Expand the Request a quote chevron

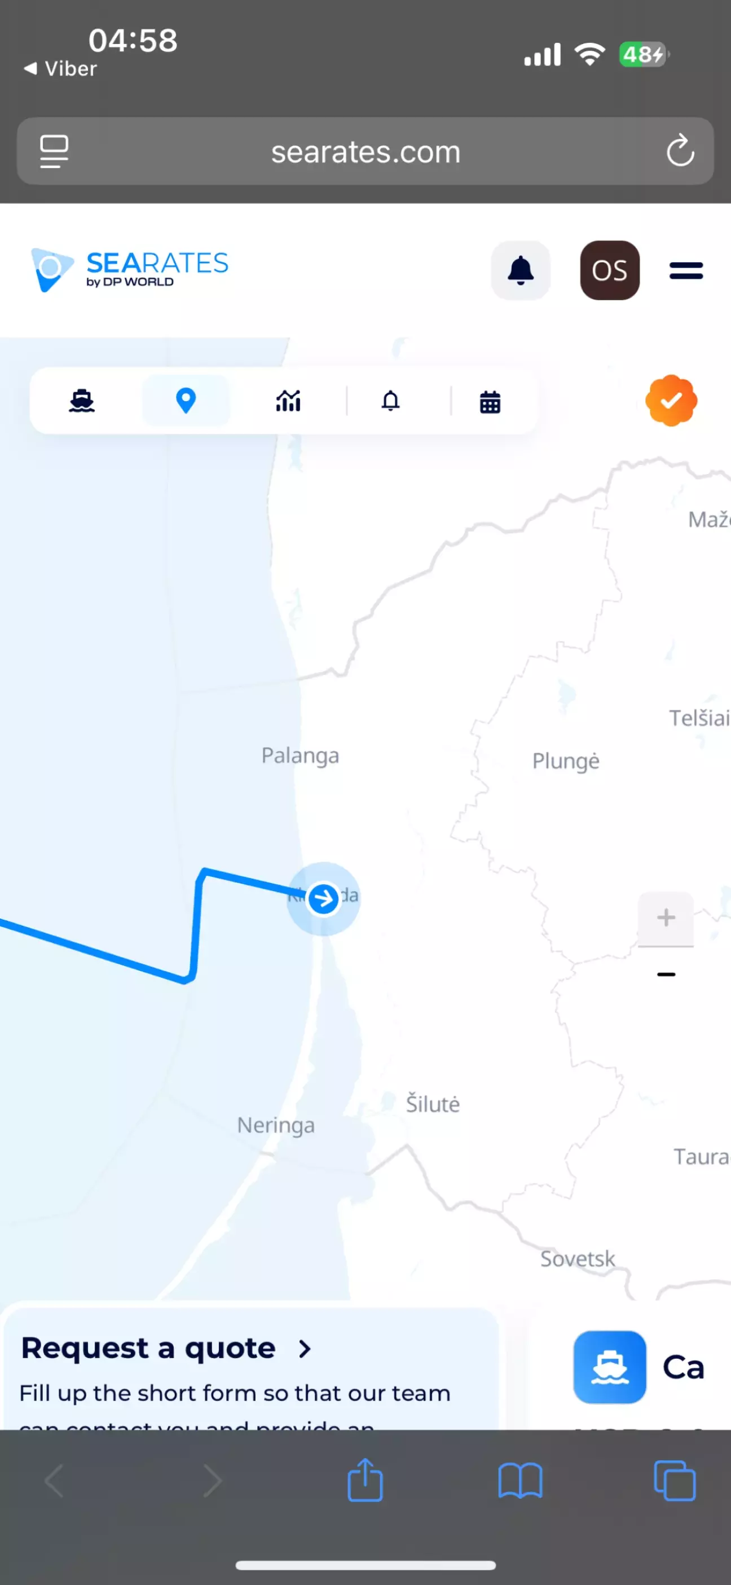pos(305,1349)
